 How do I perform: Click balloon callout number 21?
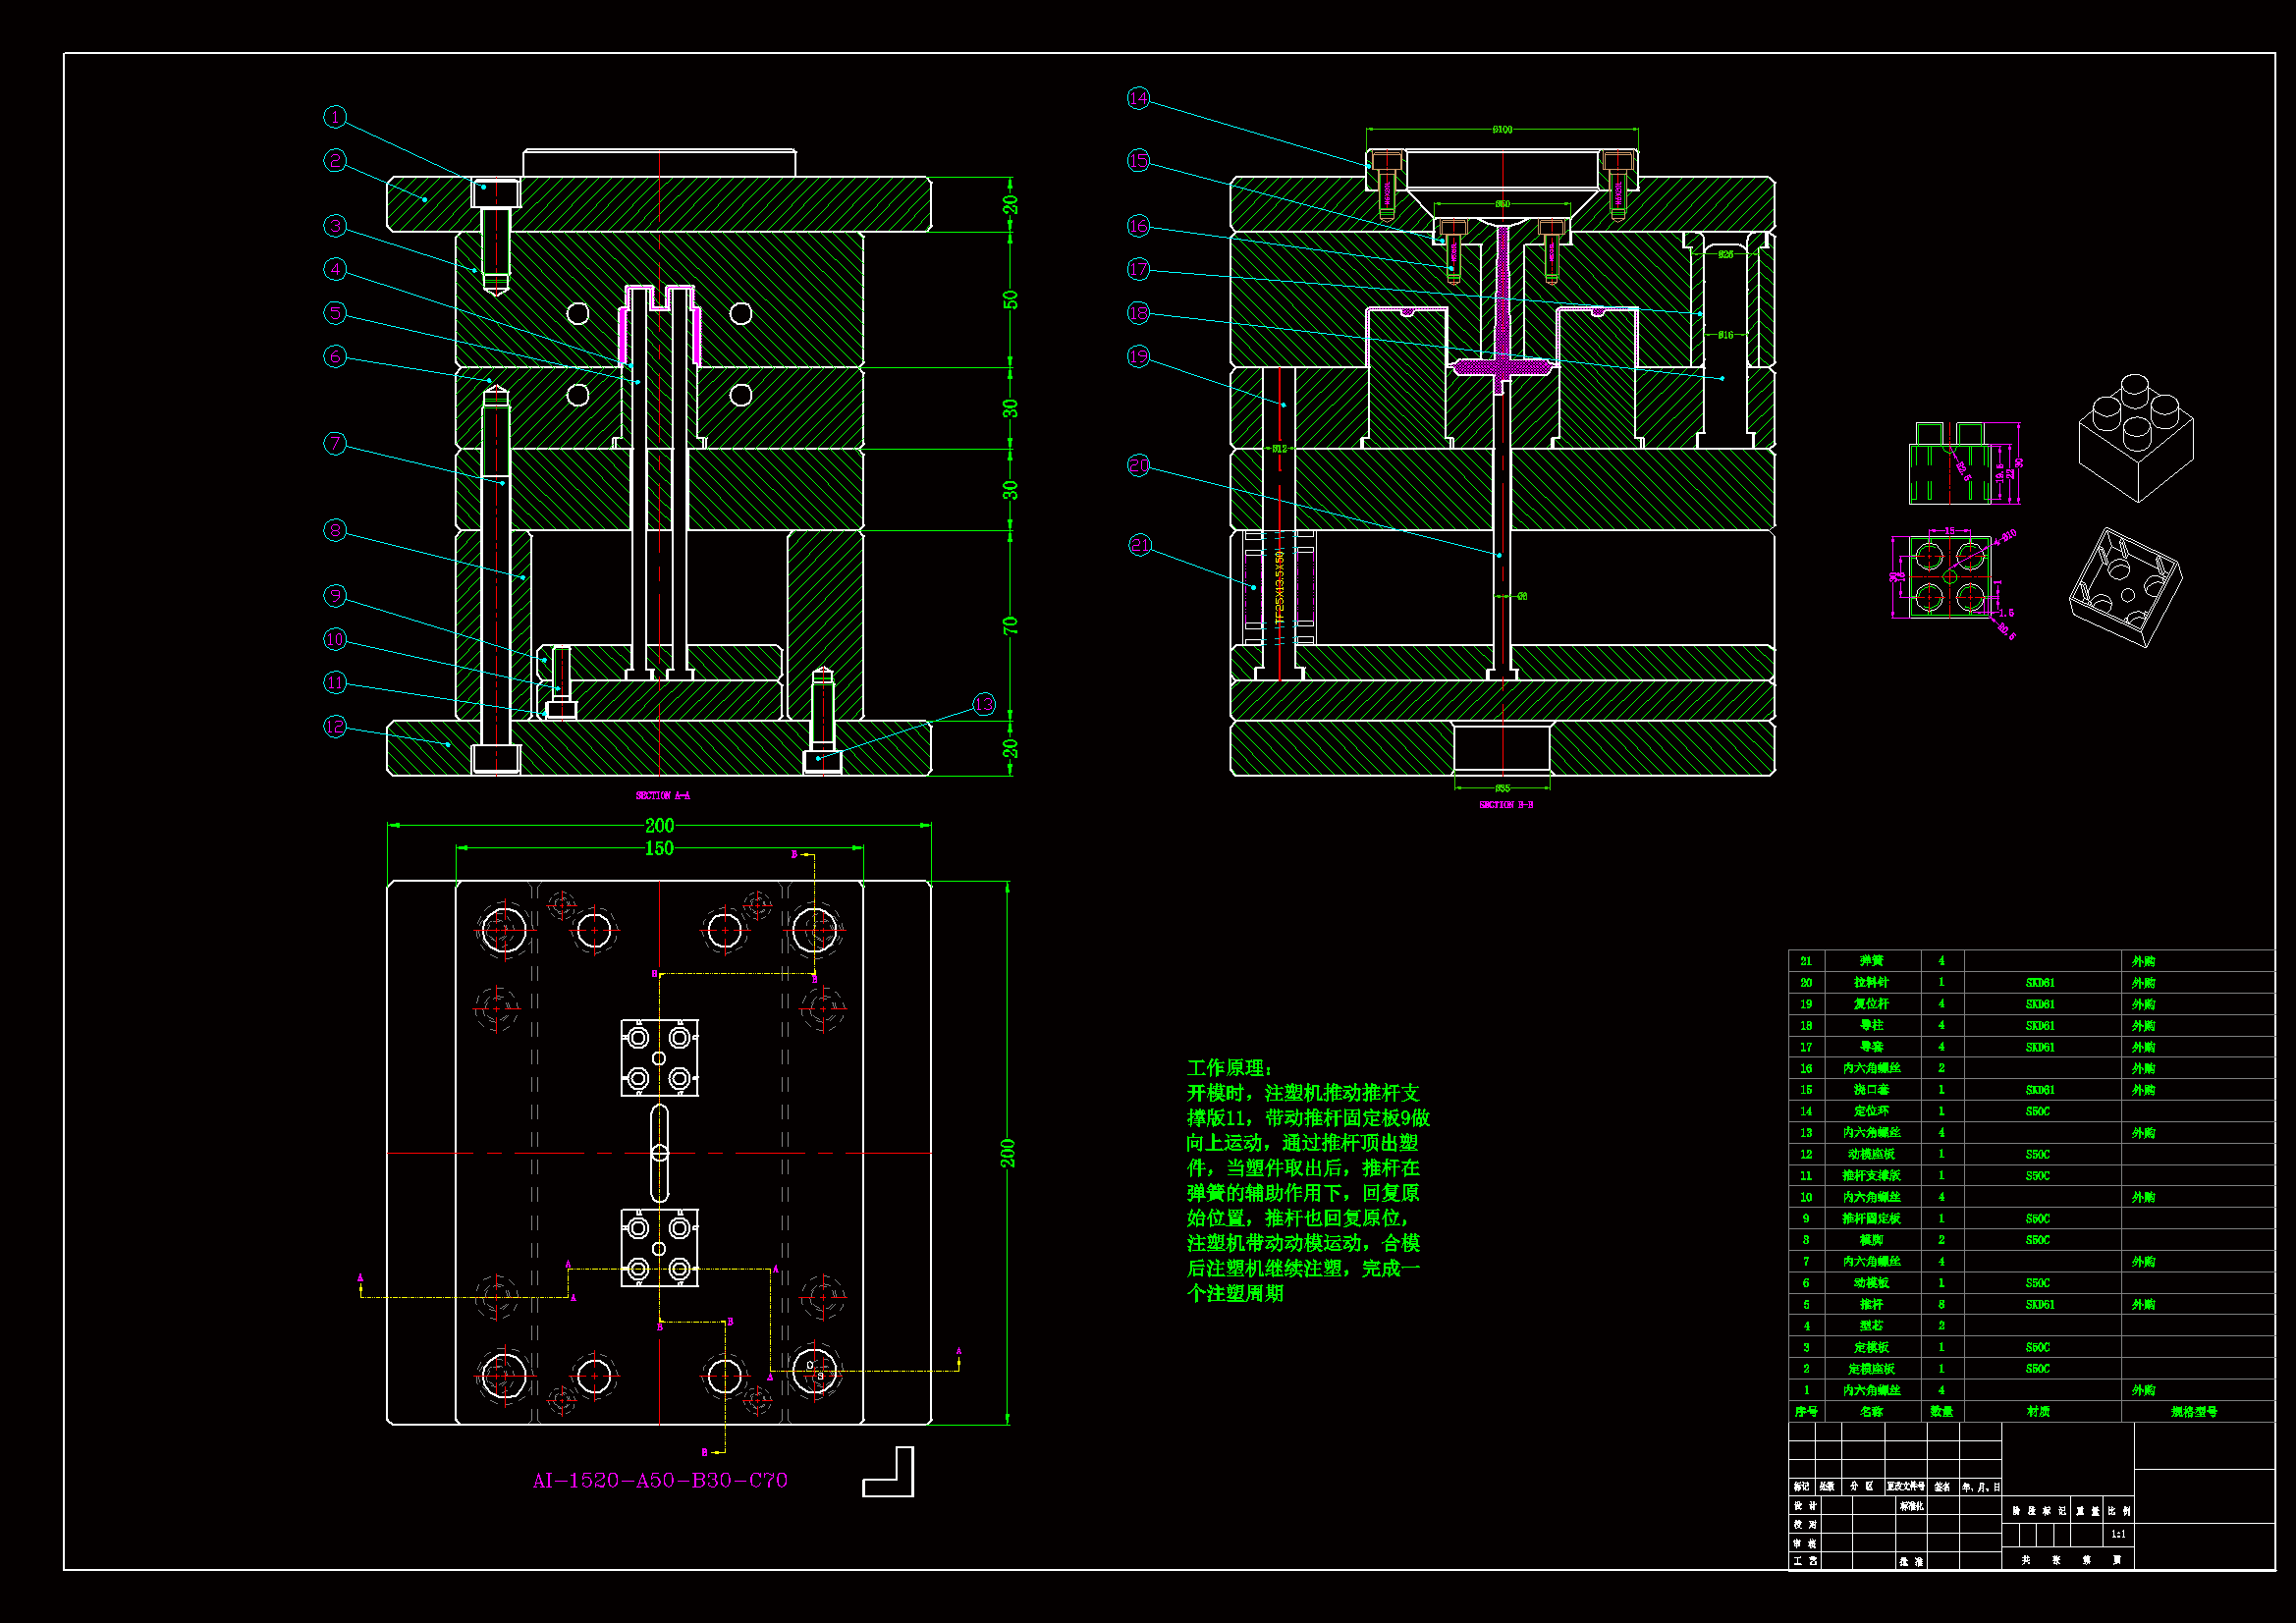coord(1139,545)
